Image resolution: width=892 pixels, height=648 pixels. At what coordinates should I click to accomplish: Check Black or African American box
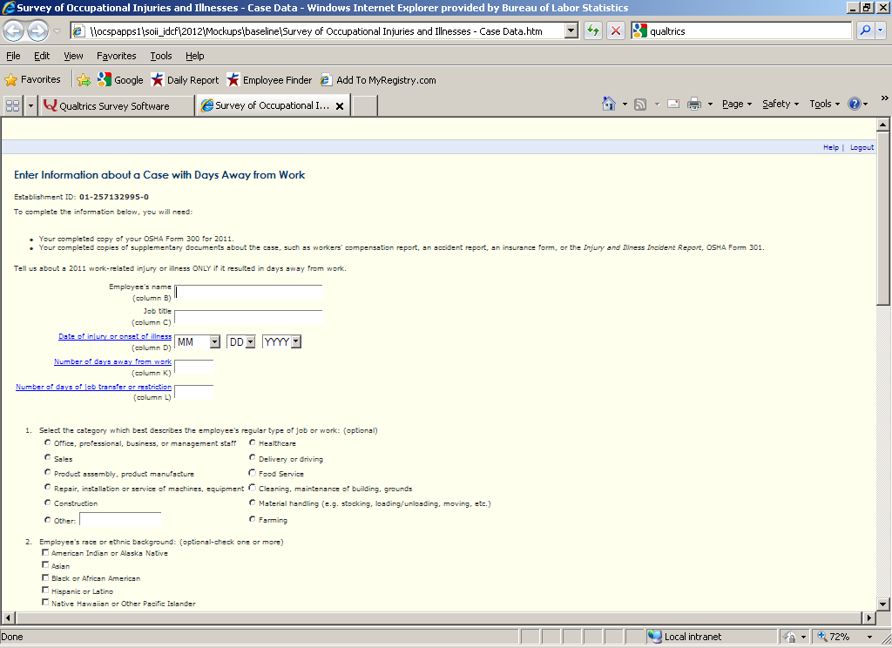45,577
